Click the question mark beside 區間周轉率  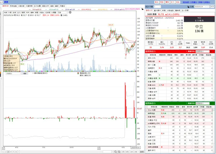pyautogui.click(x=162, y=38)
